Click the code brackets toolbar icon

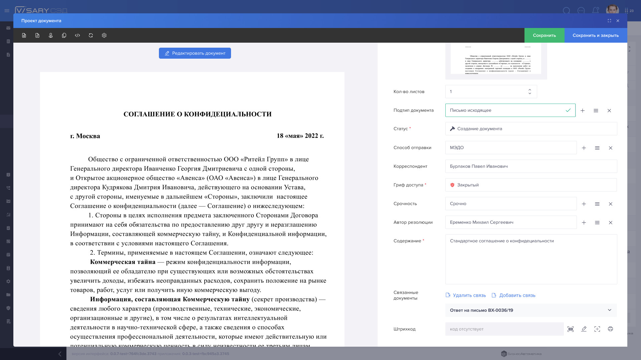pyautogui.click(x=77, y=35)
